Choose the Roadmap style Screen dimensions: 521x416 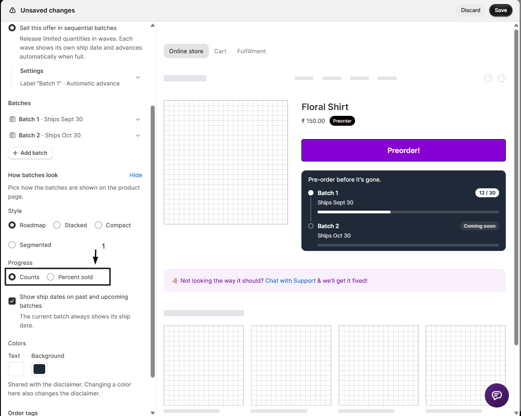coord(12,225)
